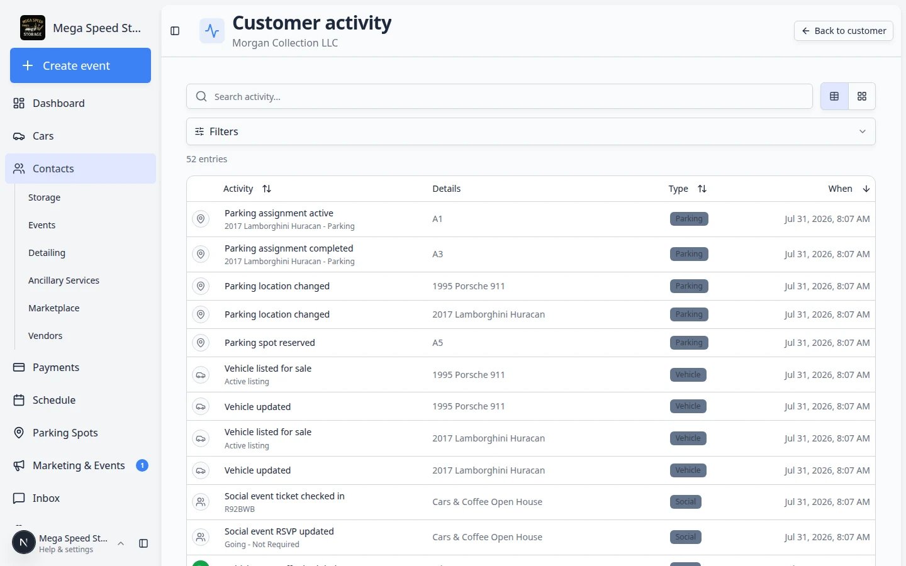Sort by When column arrow
This screenshot has width=906, height=566.
tap(866, 189)
